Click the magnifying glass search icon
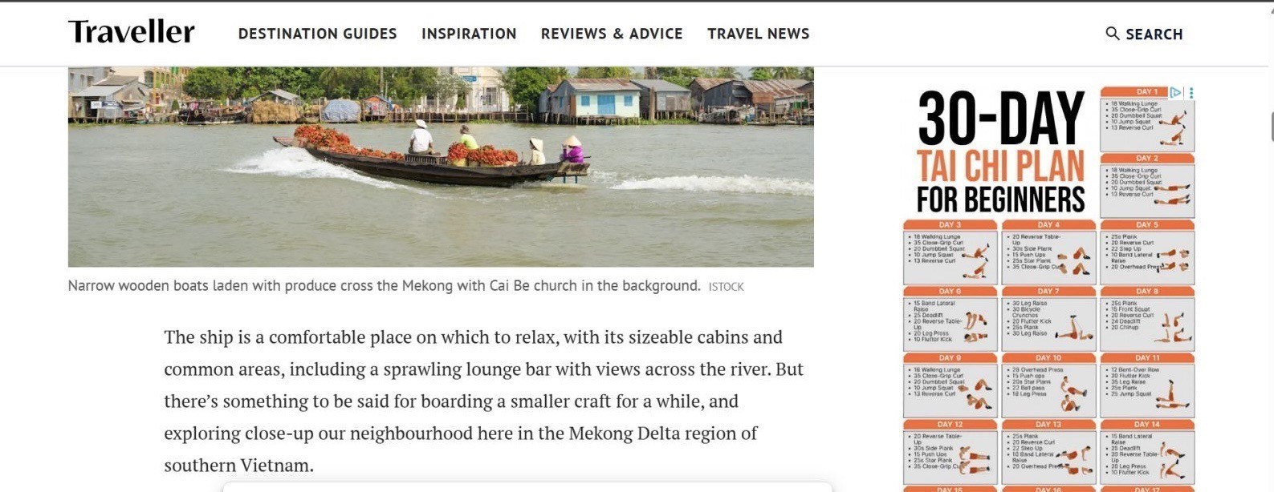Image resolution: width=1274 pixels, height=492 pixels. [x=1112, y=34]
